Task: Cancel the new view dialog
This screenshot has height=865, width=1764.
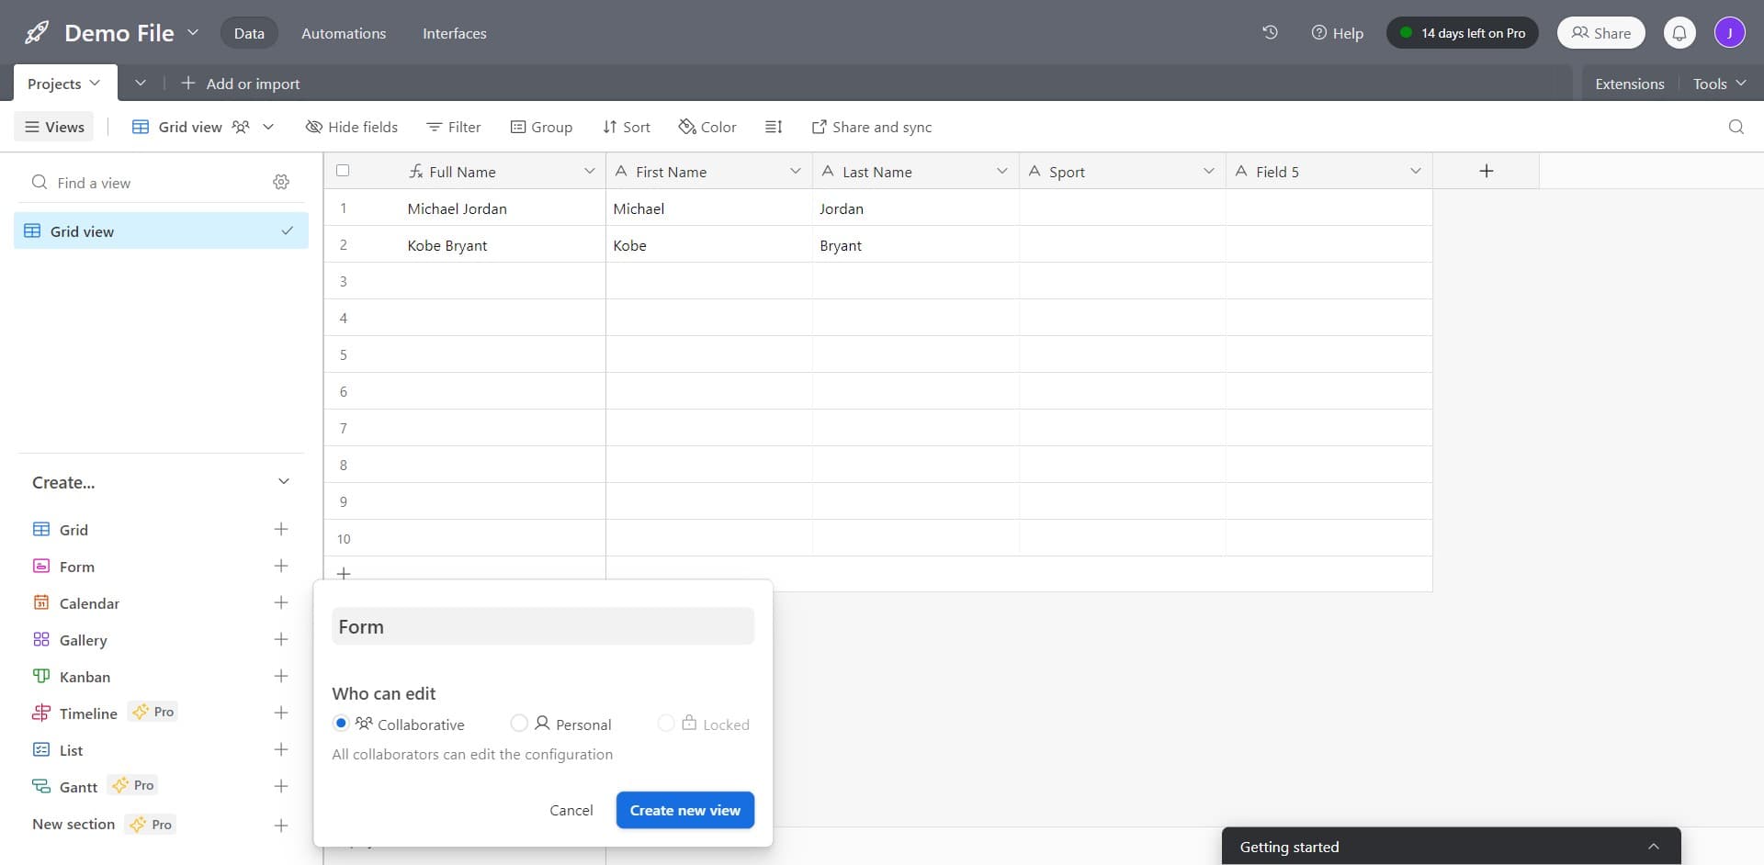Action: [x=571, y=810]
